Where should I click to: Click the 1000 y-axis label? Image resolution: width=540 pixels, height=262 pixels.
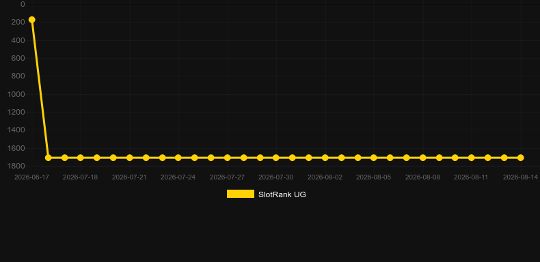tap(16, 94)
